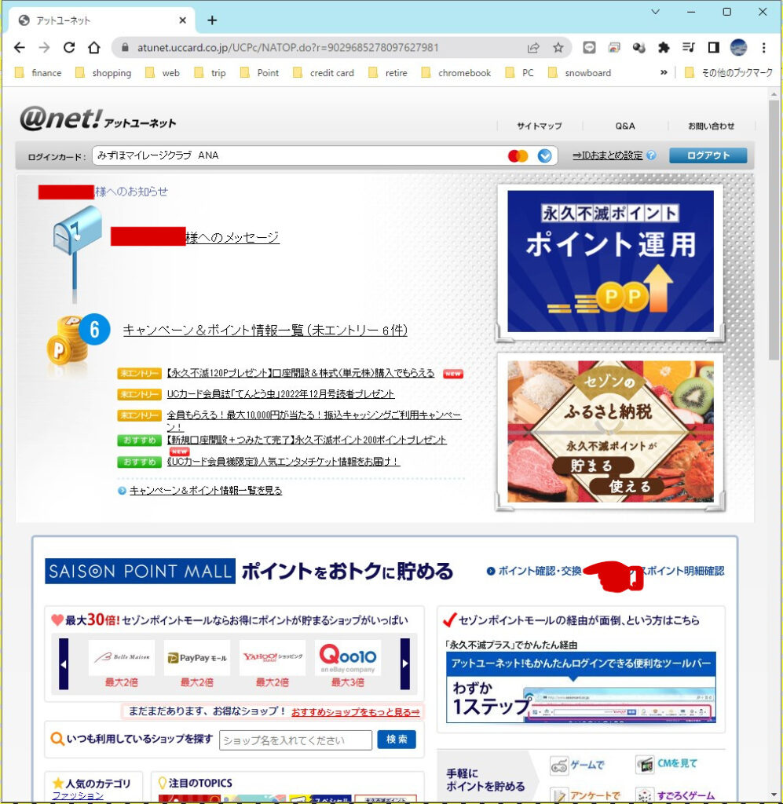Click the gold coins campaign icon
Image resolution: width=783 pixels, height=804 pixels.
(68, 340)
